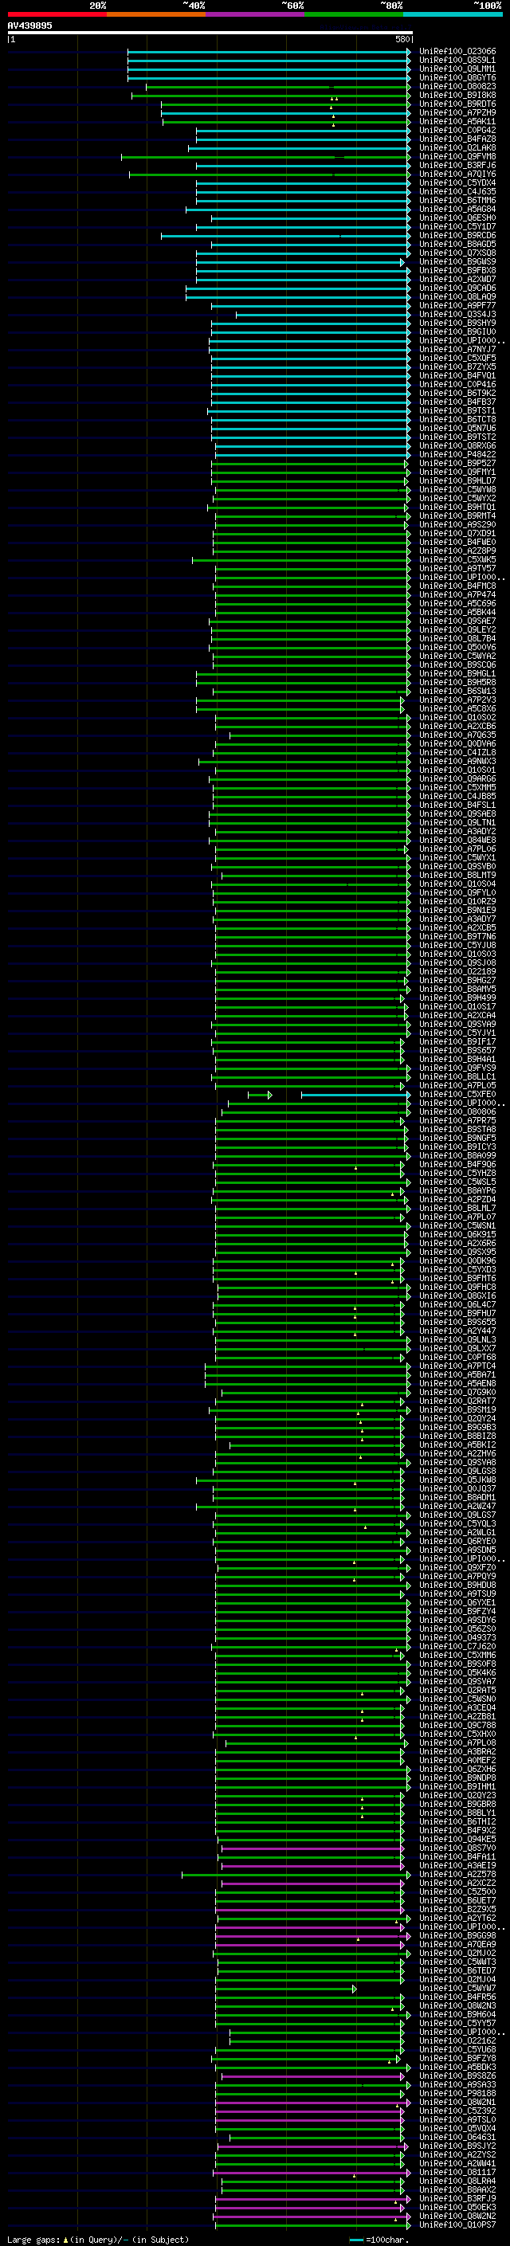The image size is (510, 2246).
Task: Choose hit UniRef100_A5AG84
Action: coord(457,210)
